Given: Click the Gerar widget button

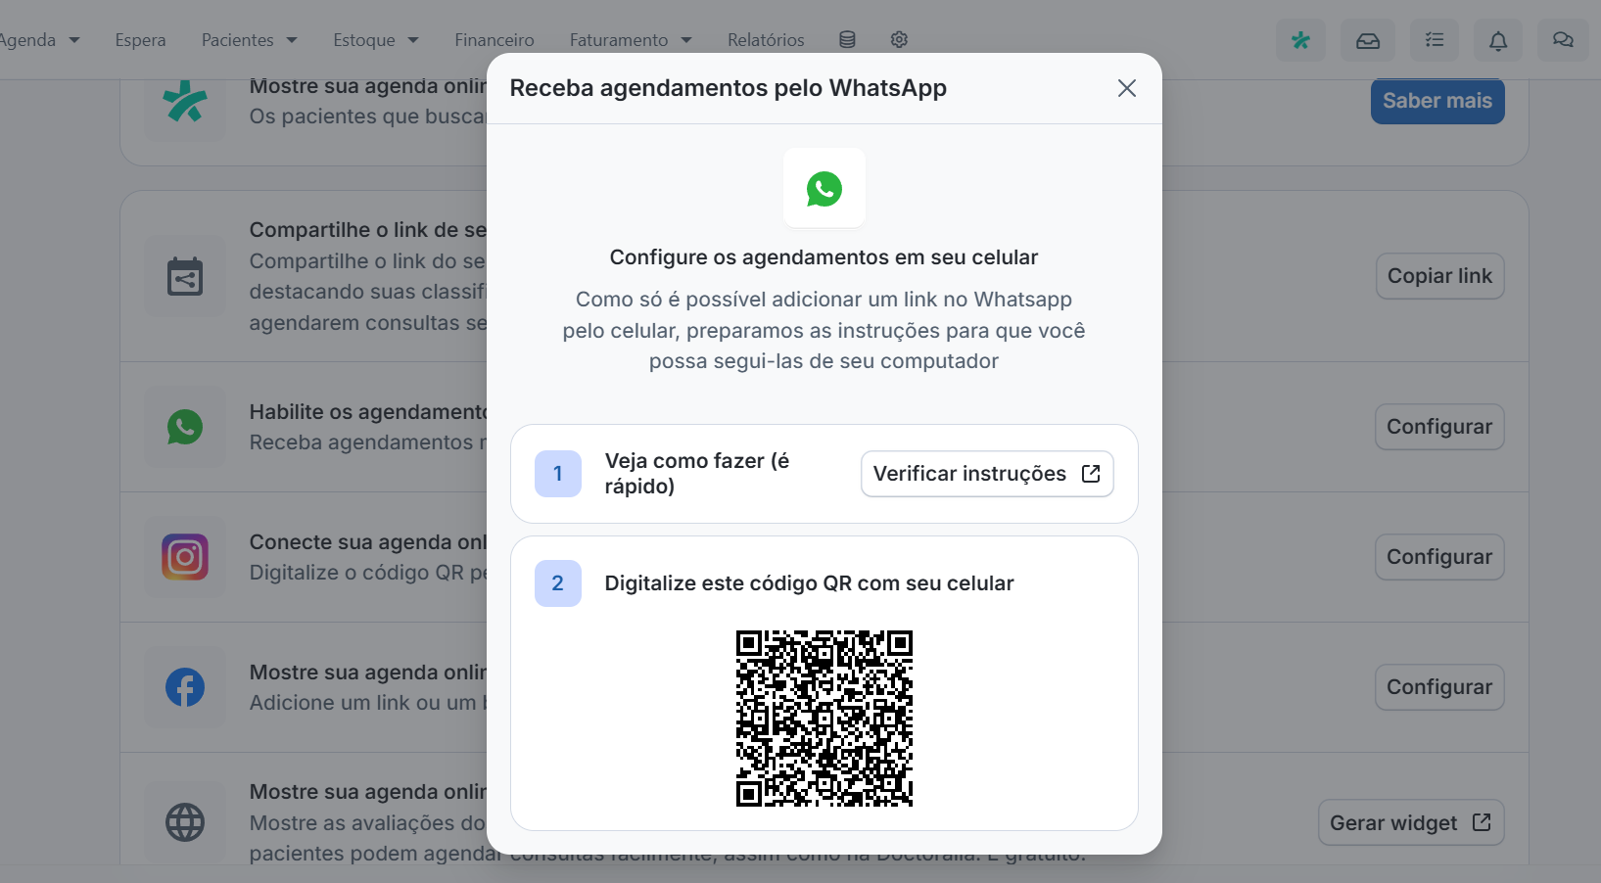Looking at the screenshot, I should tap(1411, 823).
